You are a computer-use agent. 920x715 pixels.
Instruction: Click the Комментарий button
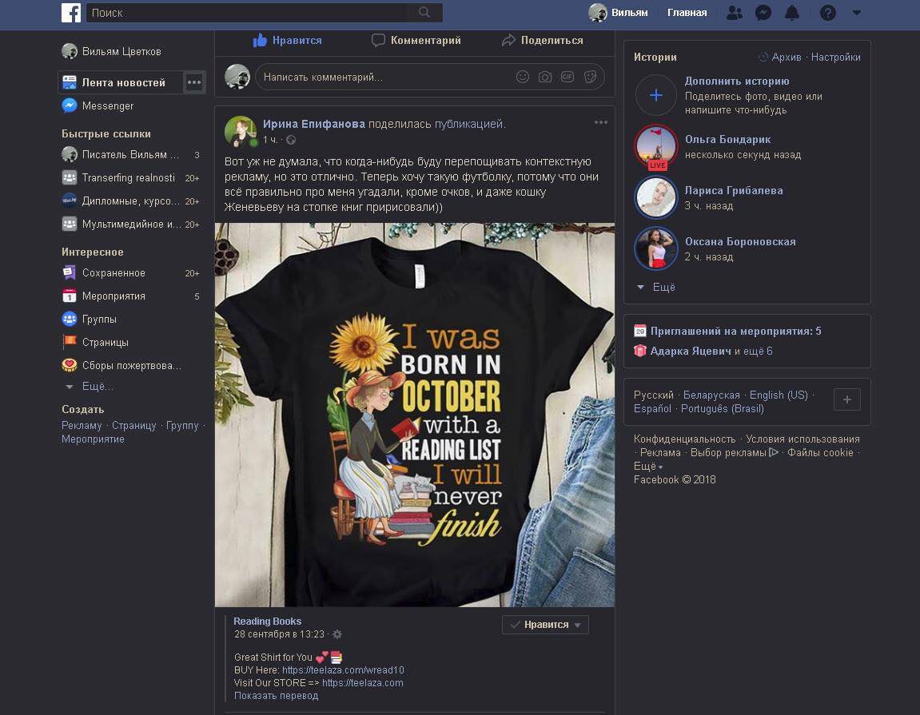pyautogui.click(x=416, y=40)
